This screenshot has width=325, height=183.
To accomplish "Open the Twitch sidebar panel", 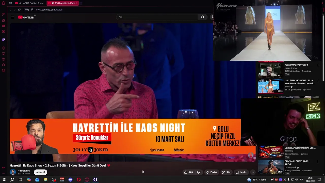I will pyautogui.click(x=4, y=40).
